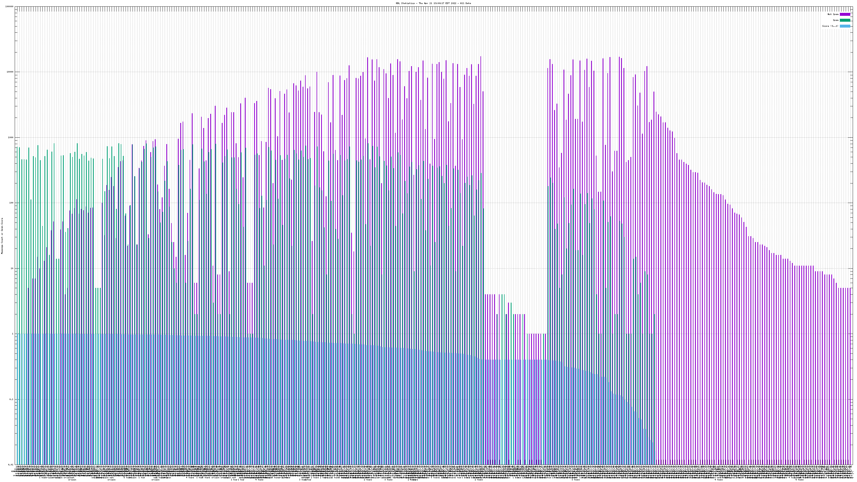Click the 10000 y-axis tick label
857x482 pixels.
10,72
